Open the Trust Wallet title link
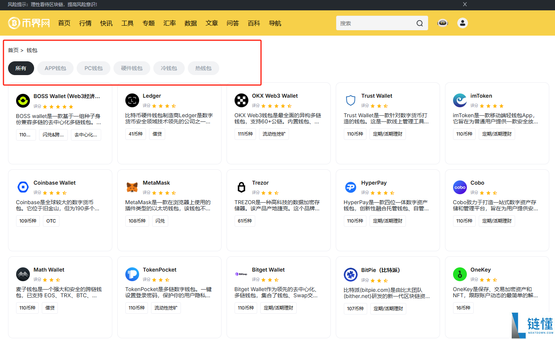Image resolution: width=555 pixels, height=339 pixels. (x=377, y=96)
